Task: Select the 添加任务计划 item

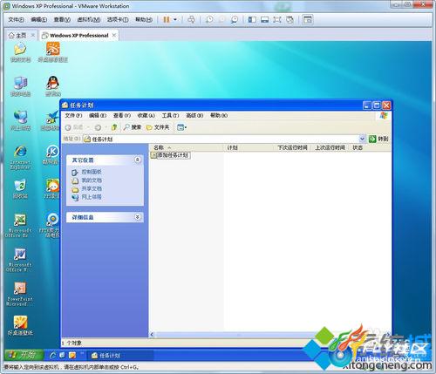Action: click(171, 155)
